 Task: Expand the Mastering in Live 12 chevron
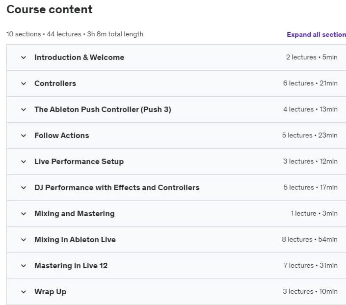[x=24, y=266]
